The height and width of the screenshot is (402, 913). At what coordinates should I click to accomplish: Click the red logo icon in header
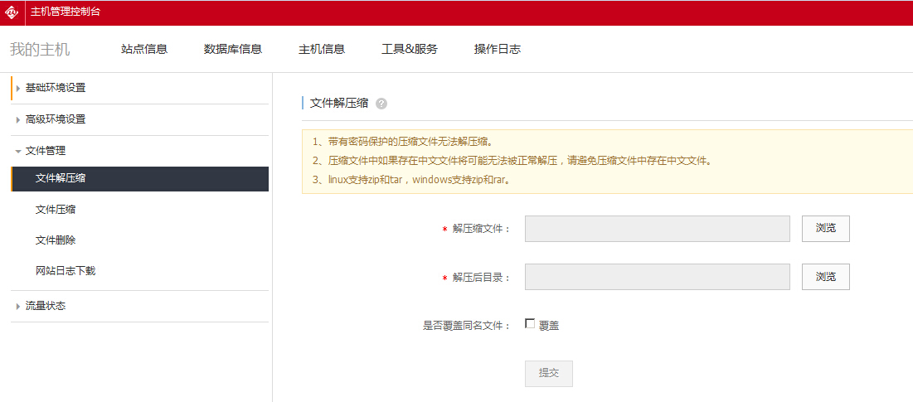(12, 12)
